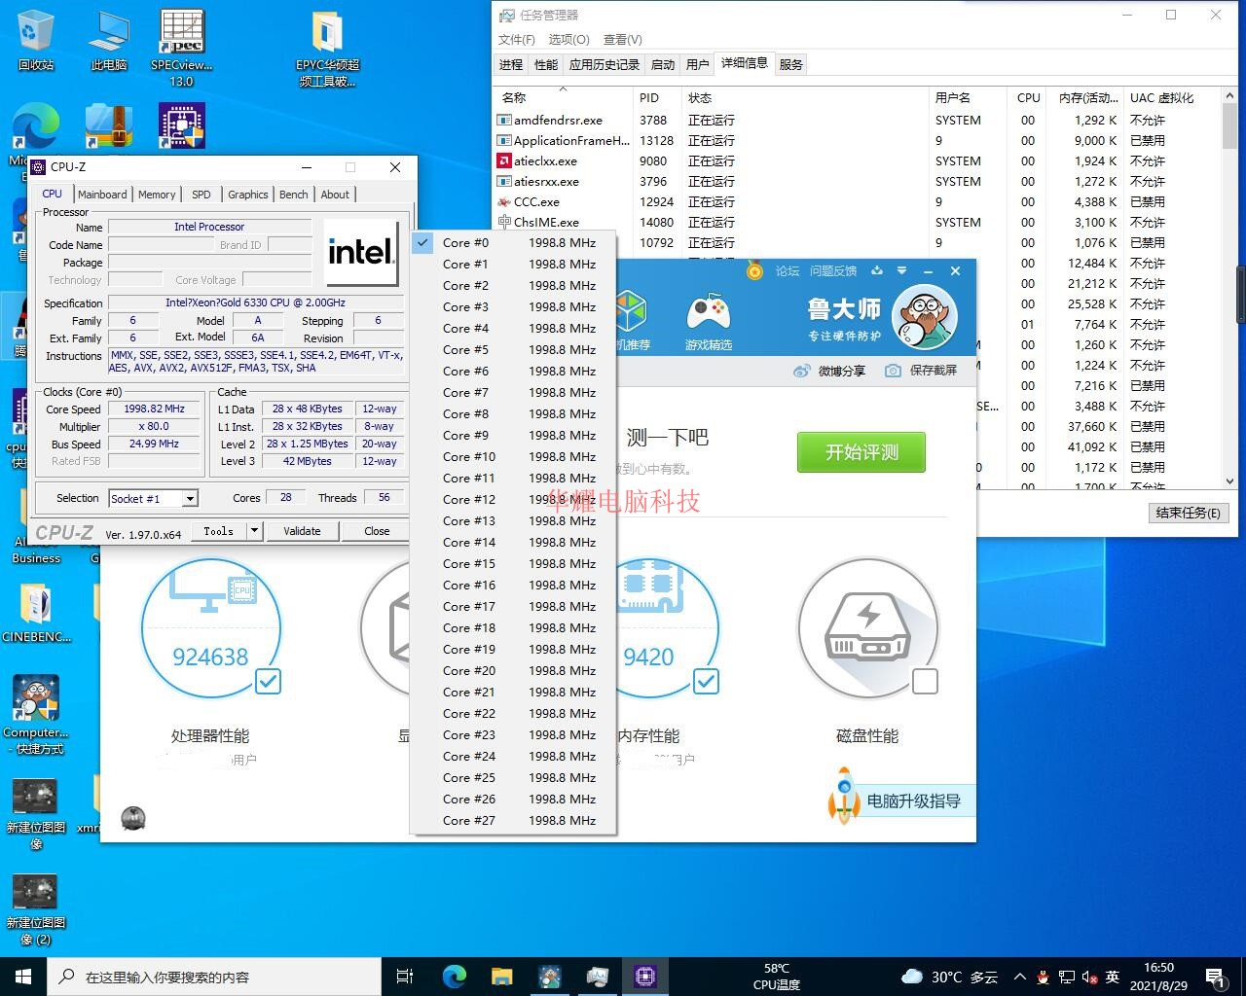
Task: Open Task View on the taskbar
Action: (x=406, y=977)
